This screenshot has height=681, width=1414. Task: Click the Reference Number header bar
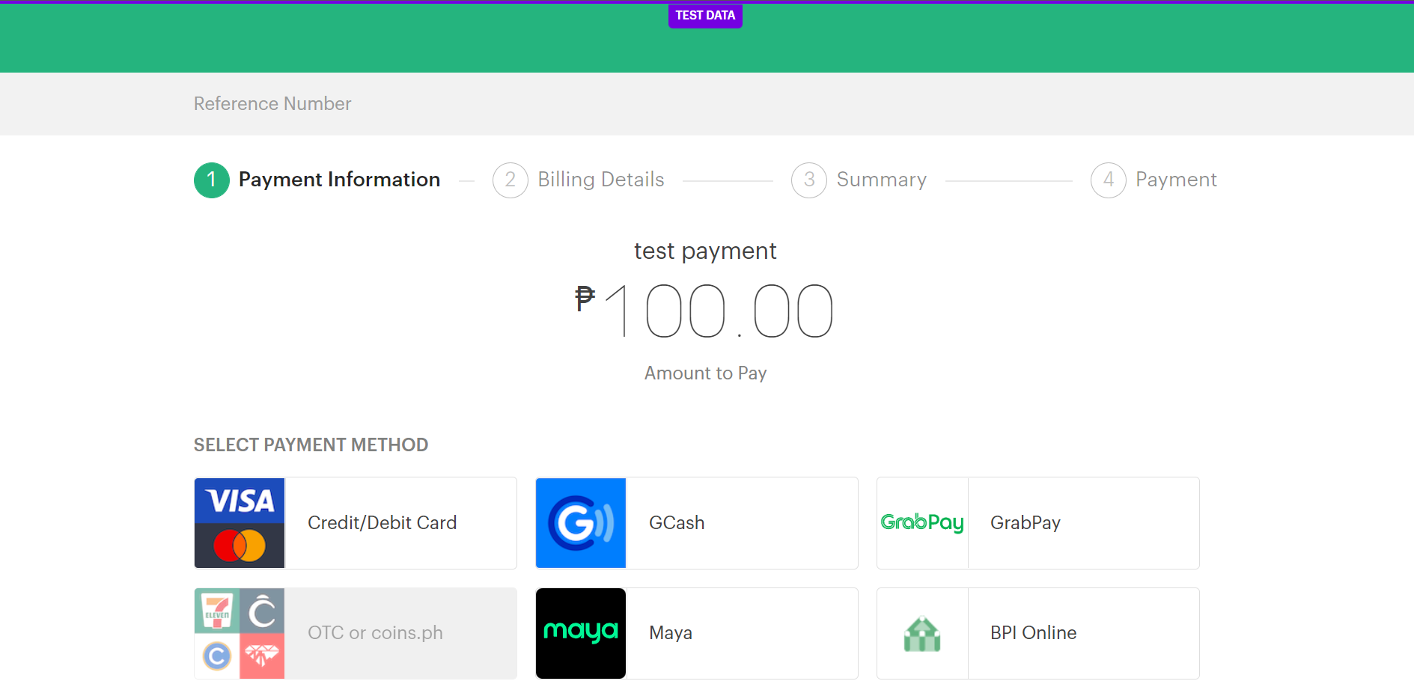[x=272, y=103]
